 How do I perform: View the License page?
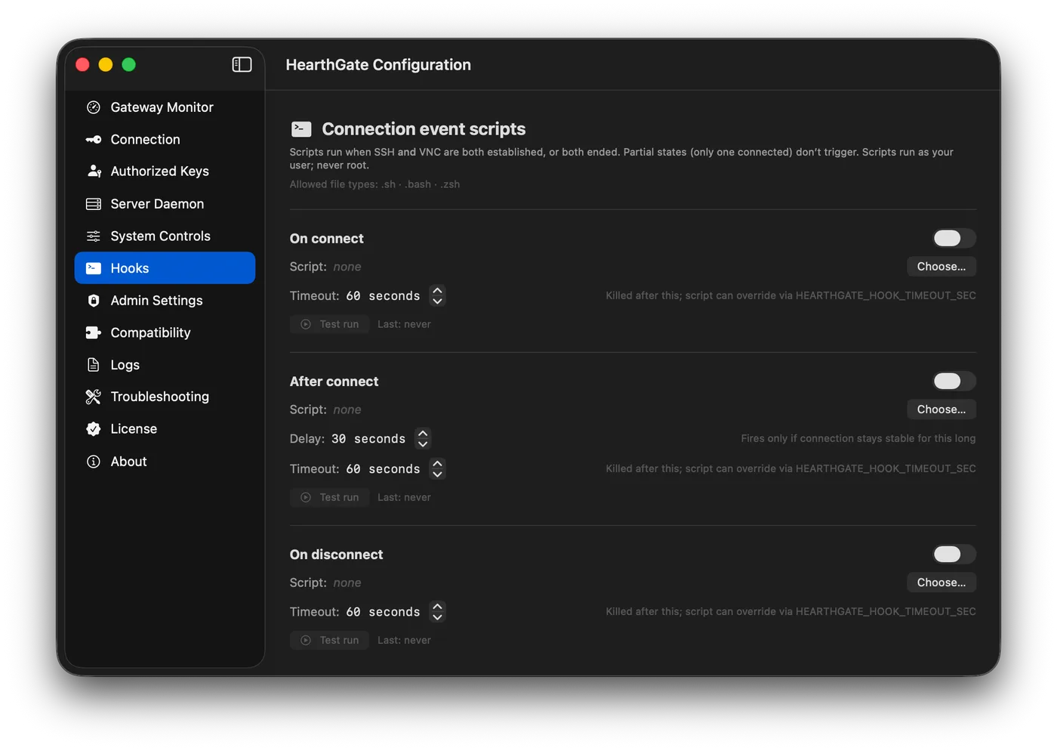[x=165, y=429]
